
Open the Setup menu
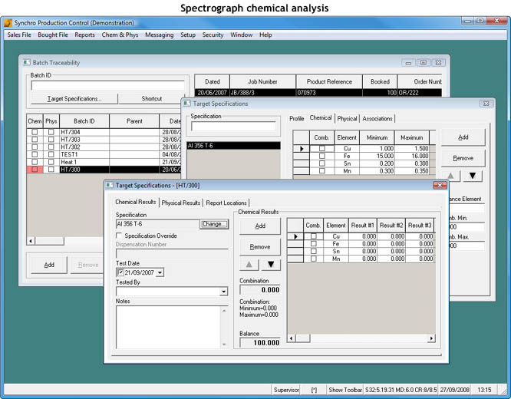188,35
